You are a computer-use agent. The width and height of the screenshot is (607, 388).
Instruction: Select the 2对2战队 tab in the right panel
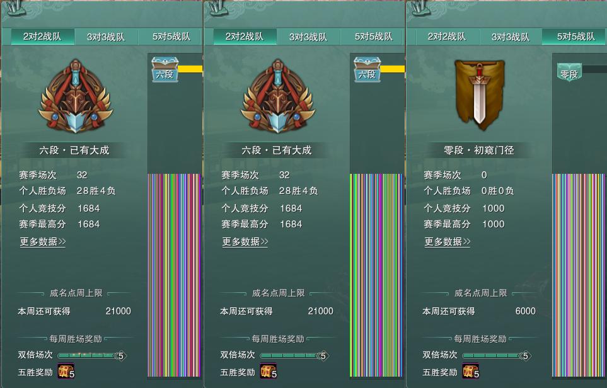[447, 37]
